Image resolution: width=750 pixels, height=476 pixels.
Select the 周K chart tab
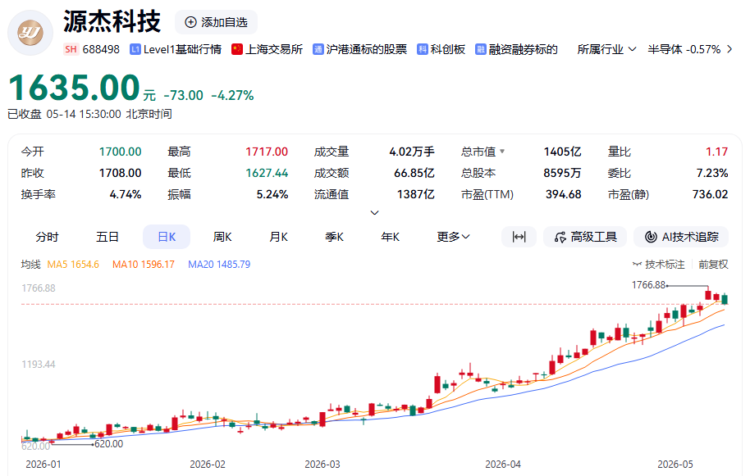pos(222,237)
